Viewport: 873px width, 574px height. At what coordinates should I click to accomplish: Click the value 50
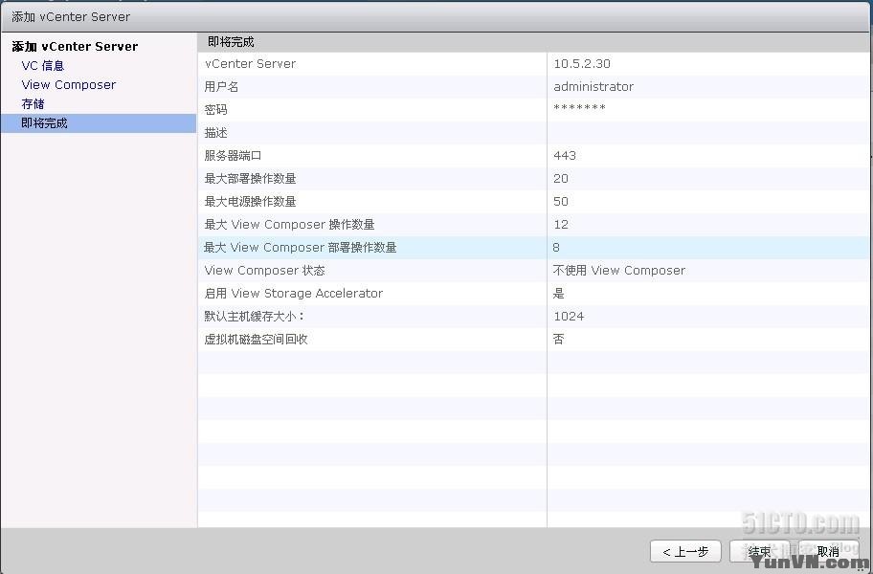pyautogui.click(x=561, y=201)
